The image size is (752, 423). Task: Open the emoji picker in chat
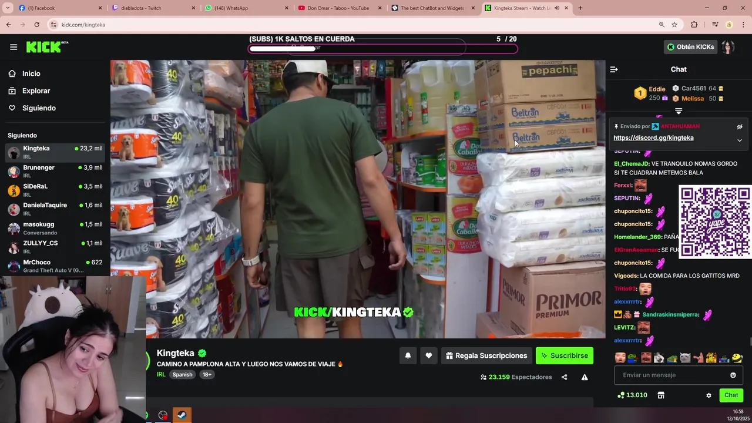pyautogui.click(x=733, y=375)
